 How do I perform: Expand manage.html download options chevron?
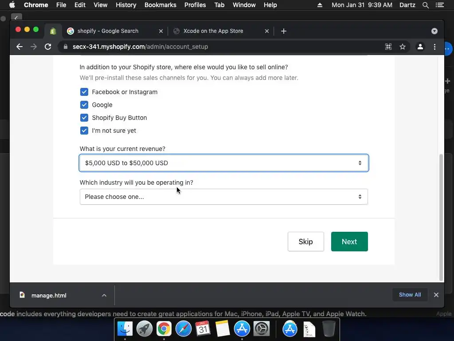[x=104, y=295]
